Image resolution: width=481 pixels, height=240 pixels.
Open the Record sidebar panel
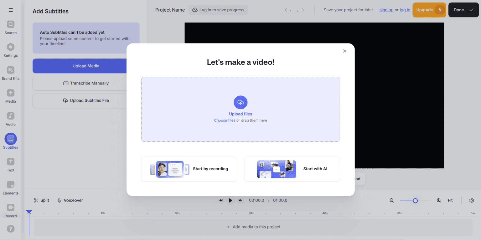[x=11, y=211]
